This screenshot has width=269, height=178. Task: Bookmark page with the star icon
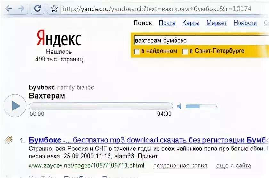point(54,8)
